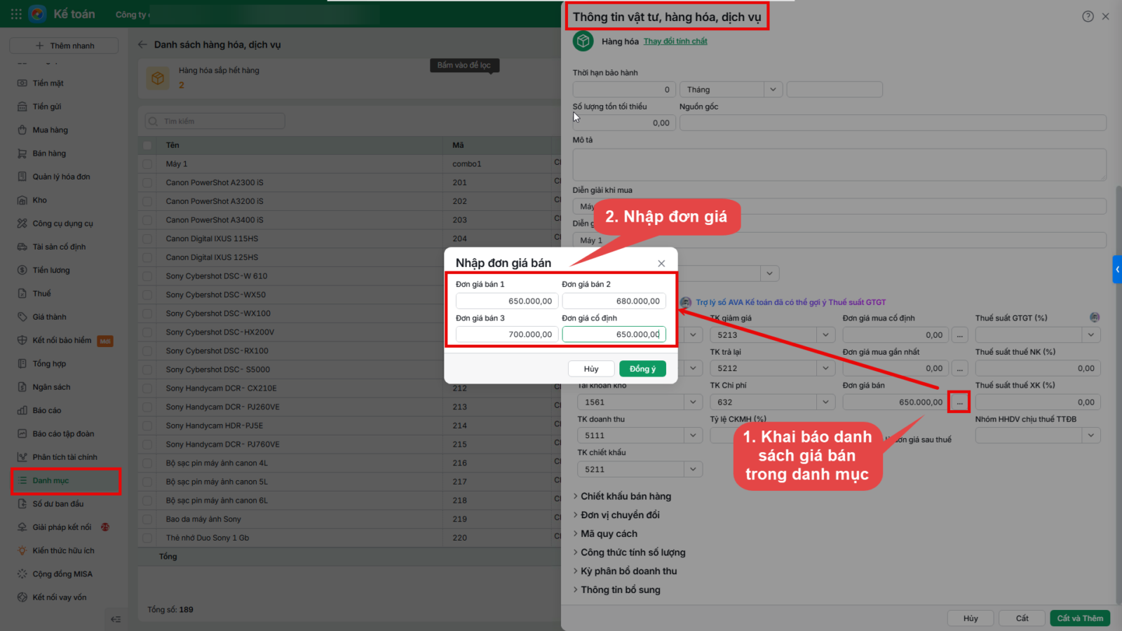Tick the checkbox for Canon PowerShot A2300 IS
The height and width of the screenshot is (631, 1122).
pos(147,182)
